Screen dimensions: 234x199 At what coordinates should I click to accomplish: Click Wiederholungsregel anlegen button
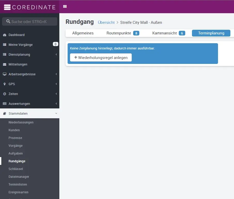tap(101, 57)
